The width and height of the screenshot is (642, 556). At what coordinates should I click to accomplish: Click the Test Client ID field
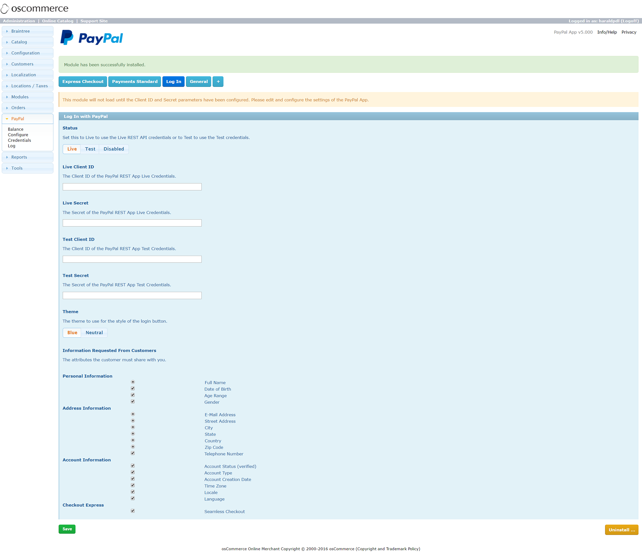click(132, 259)
